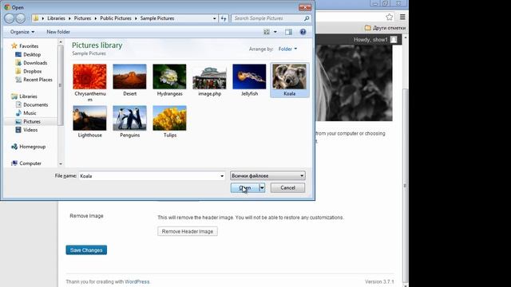Click Sample Pictures in the breadcrumb
Viewport: 511px width, 287px height.
tap(157, 18)
